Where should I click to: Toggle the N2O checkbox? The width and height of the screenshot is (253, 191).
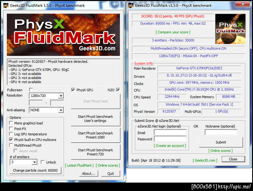tap(118, 90)
